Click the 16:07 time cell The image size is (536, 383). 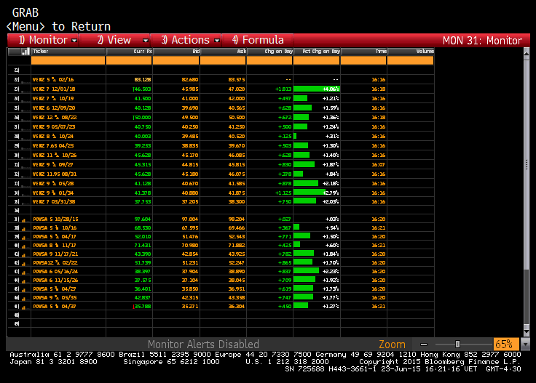(x=379, y=164)
